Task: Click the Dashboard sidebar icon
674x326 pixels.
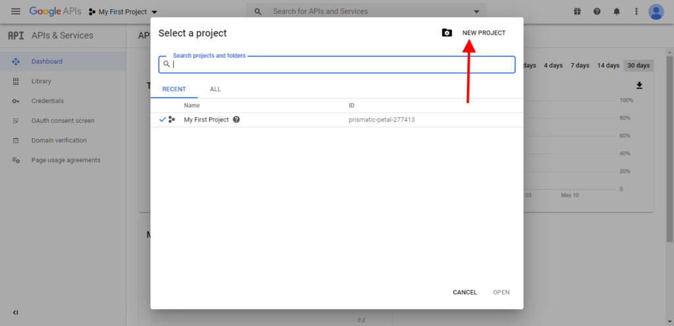Action: [16, 61]
